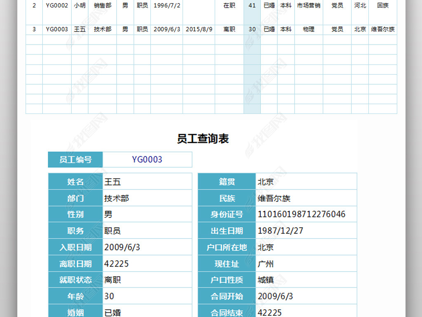Screen dimensions: 422x317
Task: Click the 2015/8/9 leave date cell
Action: [x=199, y=29]
